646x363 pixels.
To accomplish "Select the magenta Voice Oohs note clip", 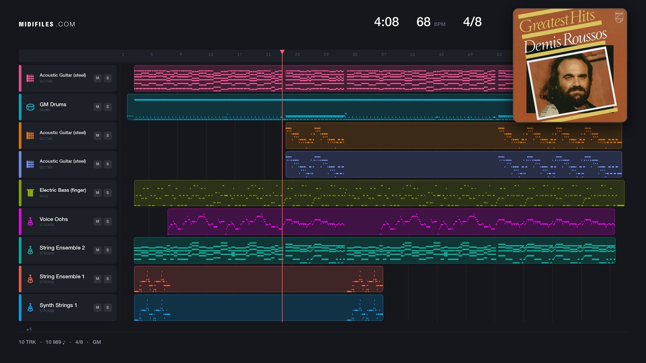I will [391, 221].
